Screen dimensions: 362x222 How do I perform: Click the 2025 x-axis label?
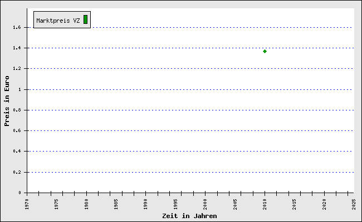pyautogui.click(x=354, y=204)
